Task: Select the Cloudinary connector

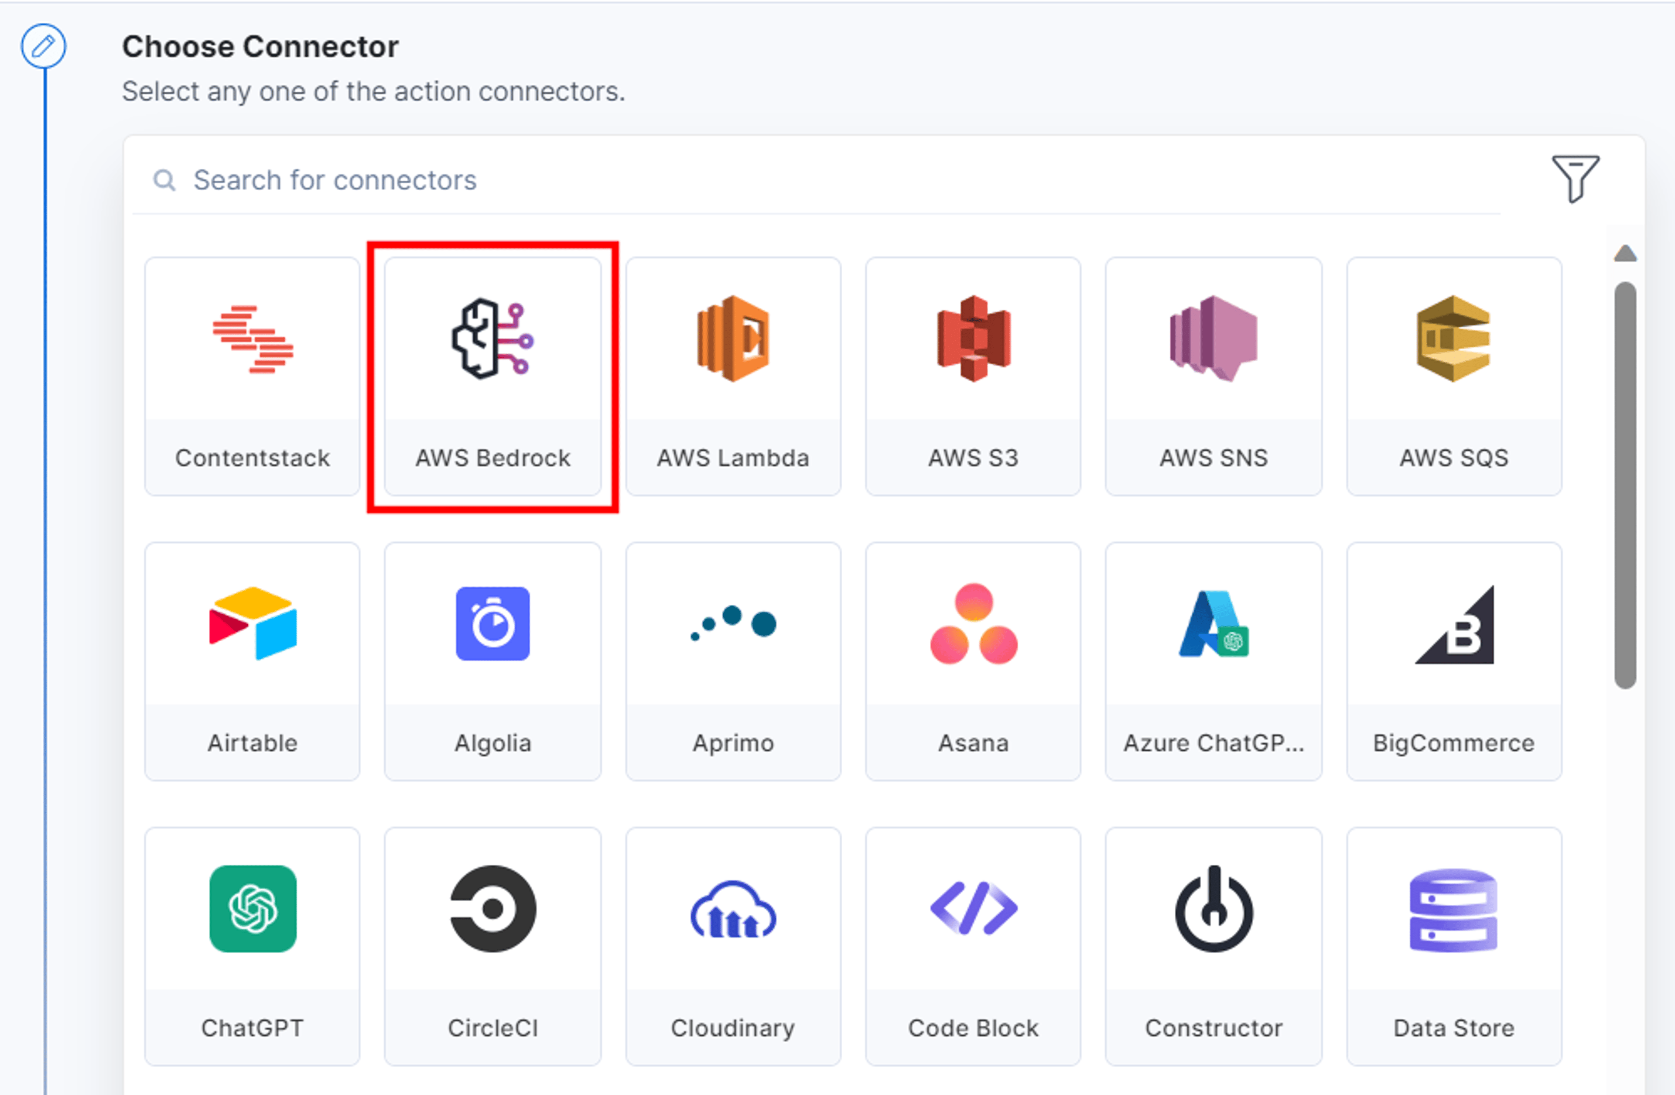Action: pos(733,947)
